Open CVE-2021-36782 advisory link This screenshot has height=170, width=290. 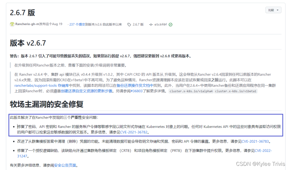click(x=134, y=132)
